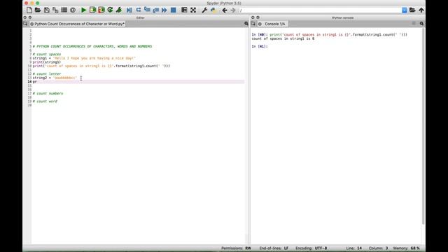448x252 pixels.
Task: Close the Console 1/A tab icon
Action: click(x=260, y=24)
